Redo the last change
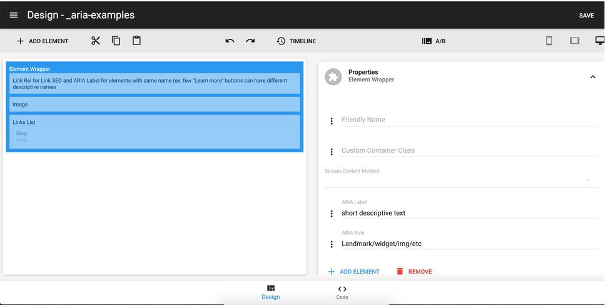 250,41
